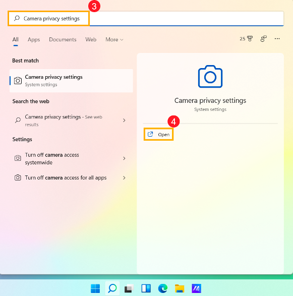Launch Microsoft Edge from taskbar
This screenshot has height=296, width=293.
[x=163, y=288]
